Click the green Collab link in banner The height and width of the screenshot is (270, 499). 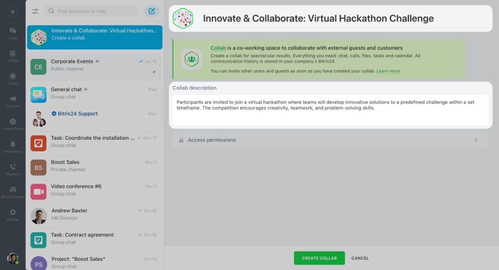point(218,48)
